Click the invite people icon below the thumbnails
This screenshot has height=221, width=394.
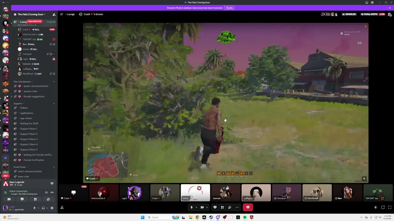point(62,207)
